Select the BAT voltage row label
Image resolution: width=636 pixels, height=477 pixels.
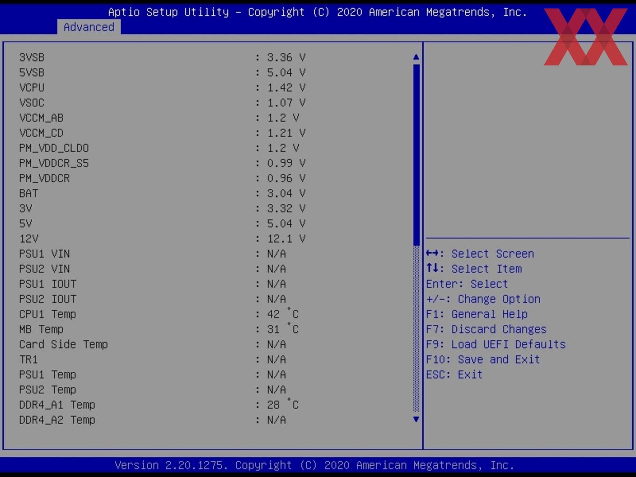(29, 193)
